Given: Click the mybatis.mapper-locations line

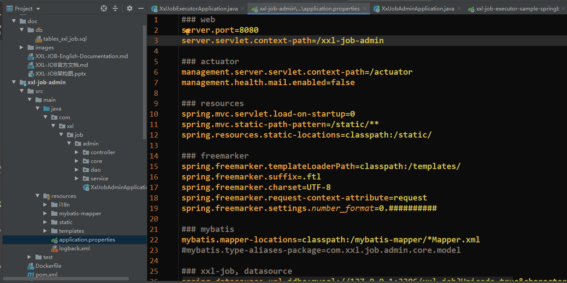Looking at the screenshot, I should tap(331, 240).
